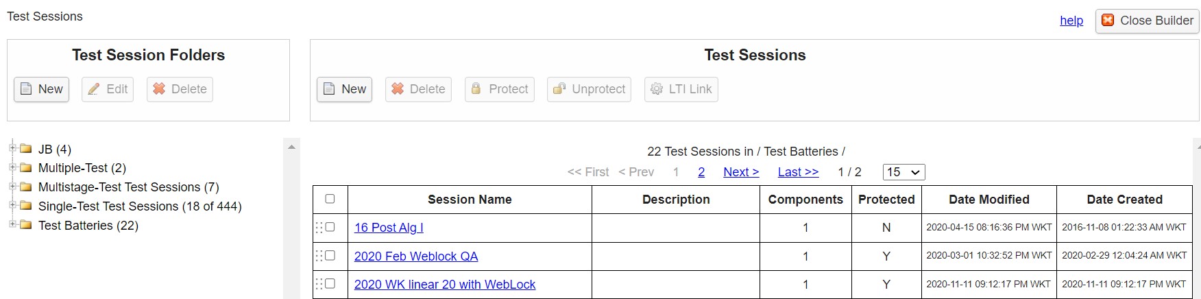Image resolution: width=1201 pixels, height=299 pixels.
Task: Click the LTI Link gear button
Action: pos(681,89)
